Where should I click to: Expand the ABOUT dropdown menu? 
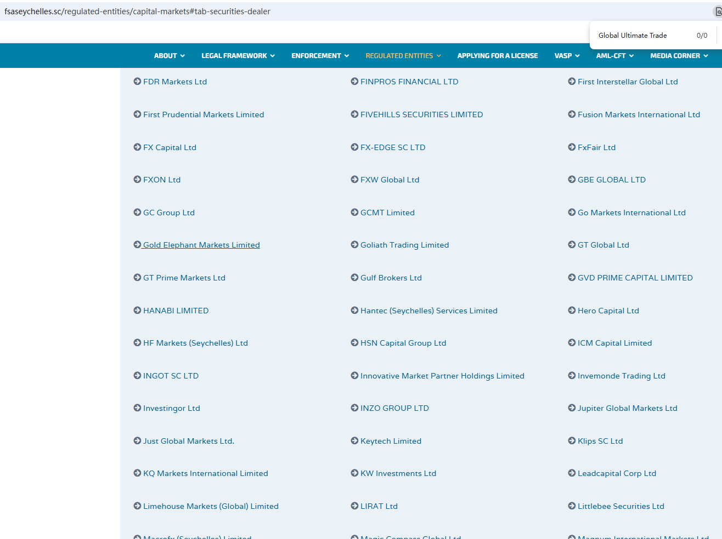point(170,56)
